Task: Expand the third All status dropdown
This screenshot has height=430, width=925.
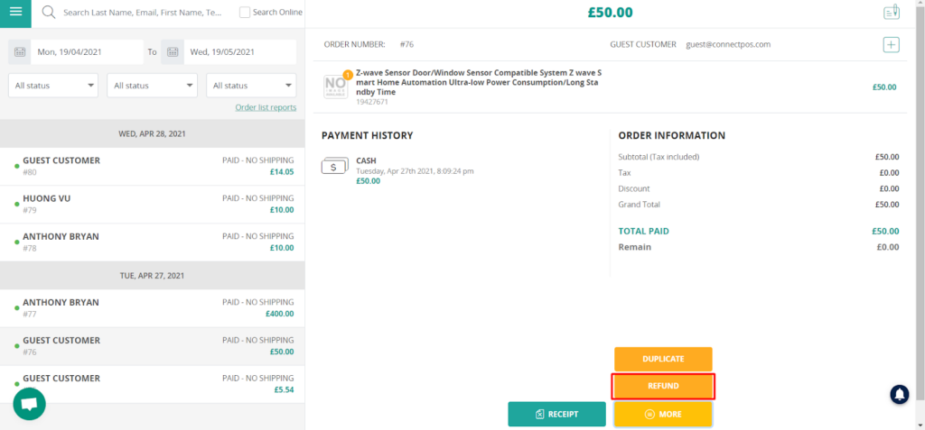Action: click(x=250, y=86)
